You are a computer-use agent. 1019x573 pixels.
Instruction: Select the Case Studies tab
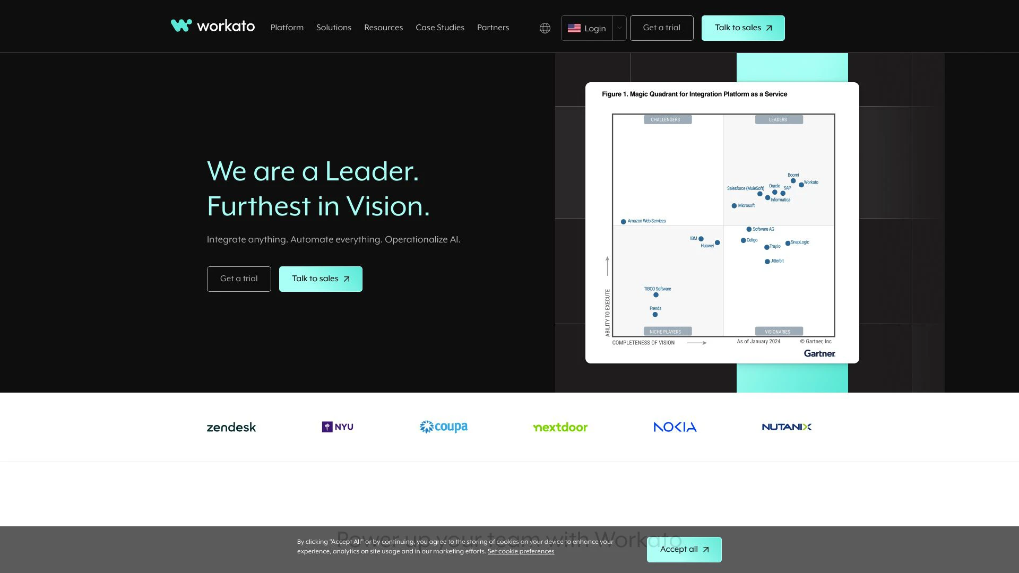[x=439, y=27]
